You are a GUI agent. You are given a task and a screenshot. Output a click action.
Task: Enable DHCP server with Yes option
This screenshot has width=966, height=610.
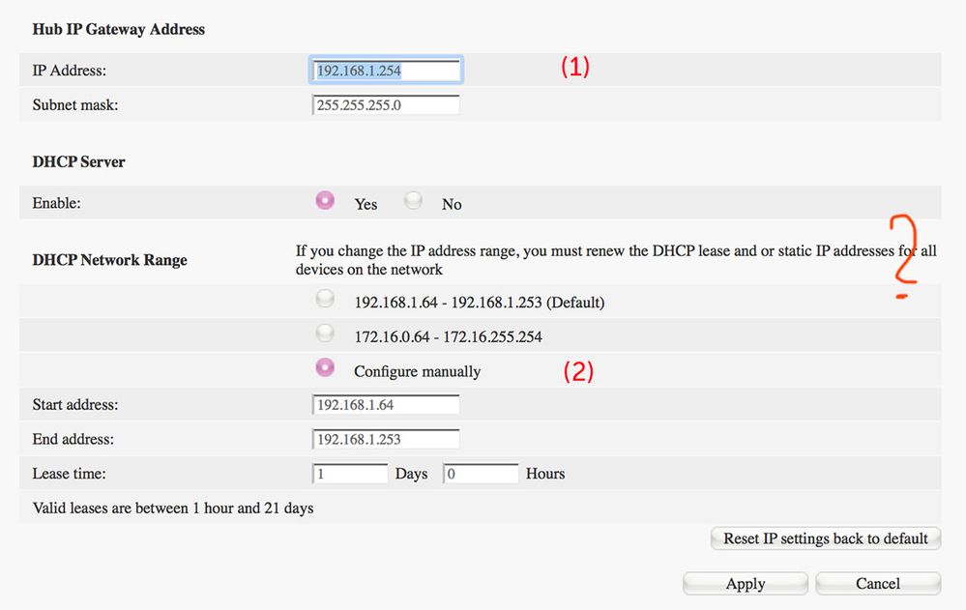326,200
